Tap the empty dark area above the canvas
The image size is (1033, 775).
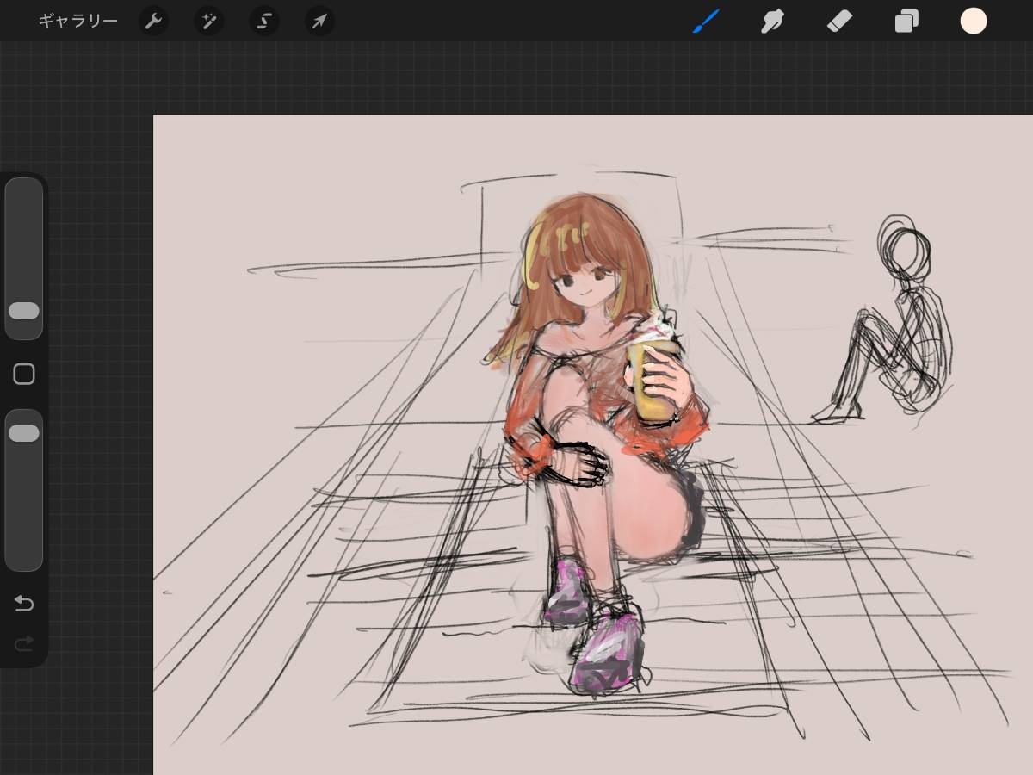[516, 77]
